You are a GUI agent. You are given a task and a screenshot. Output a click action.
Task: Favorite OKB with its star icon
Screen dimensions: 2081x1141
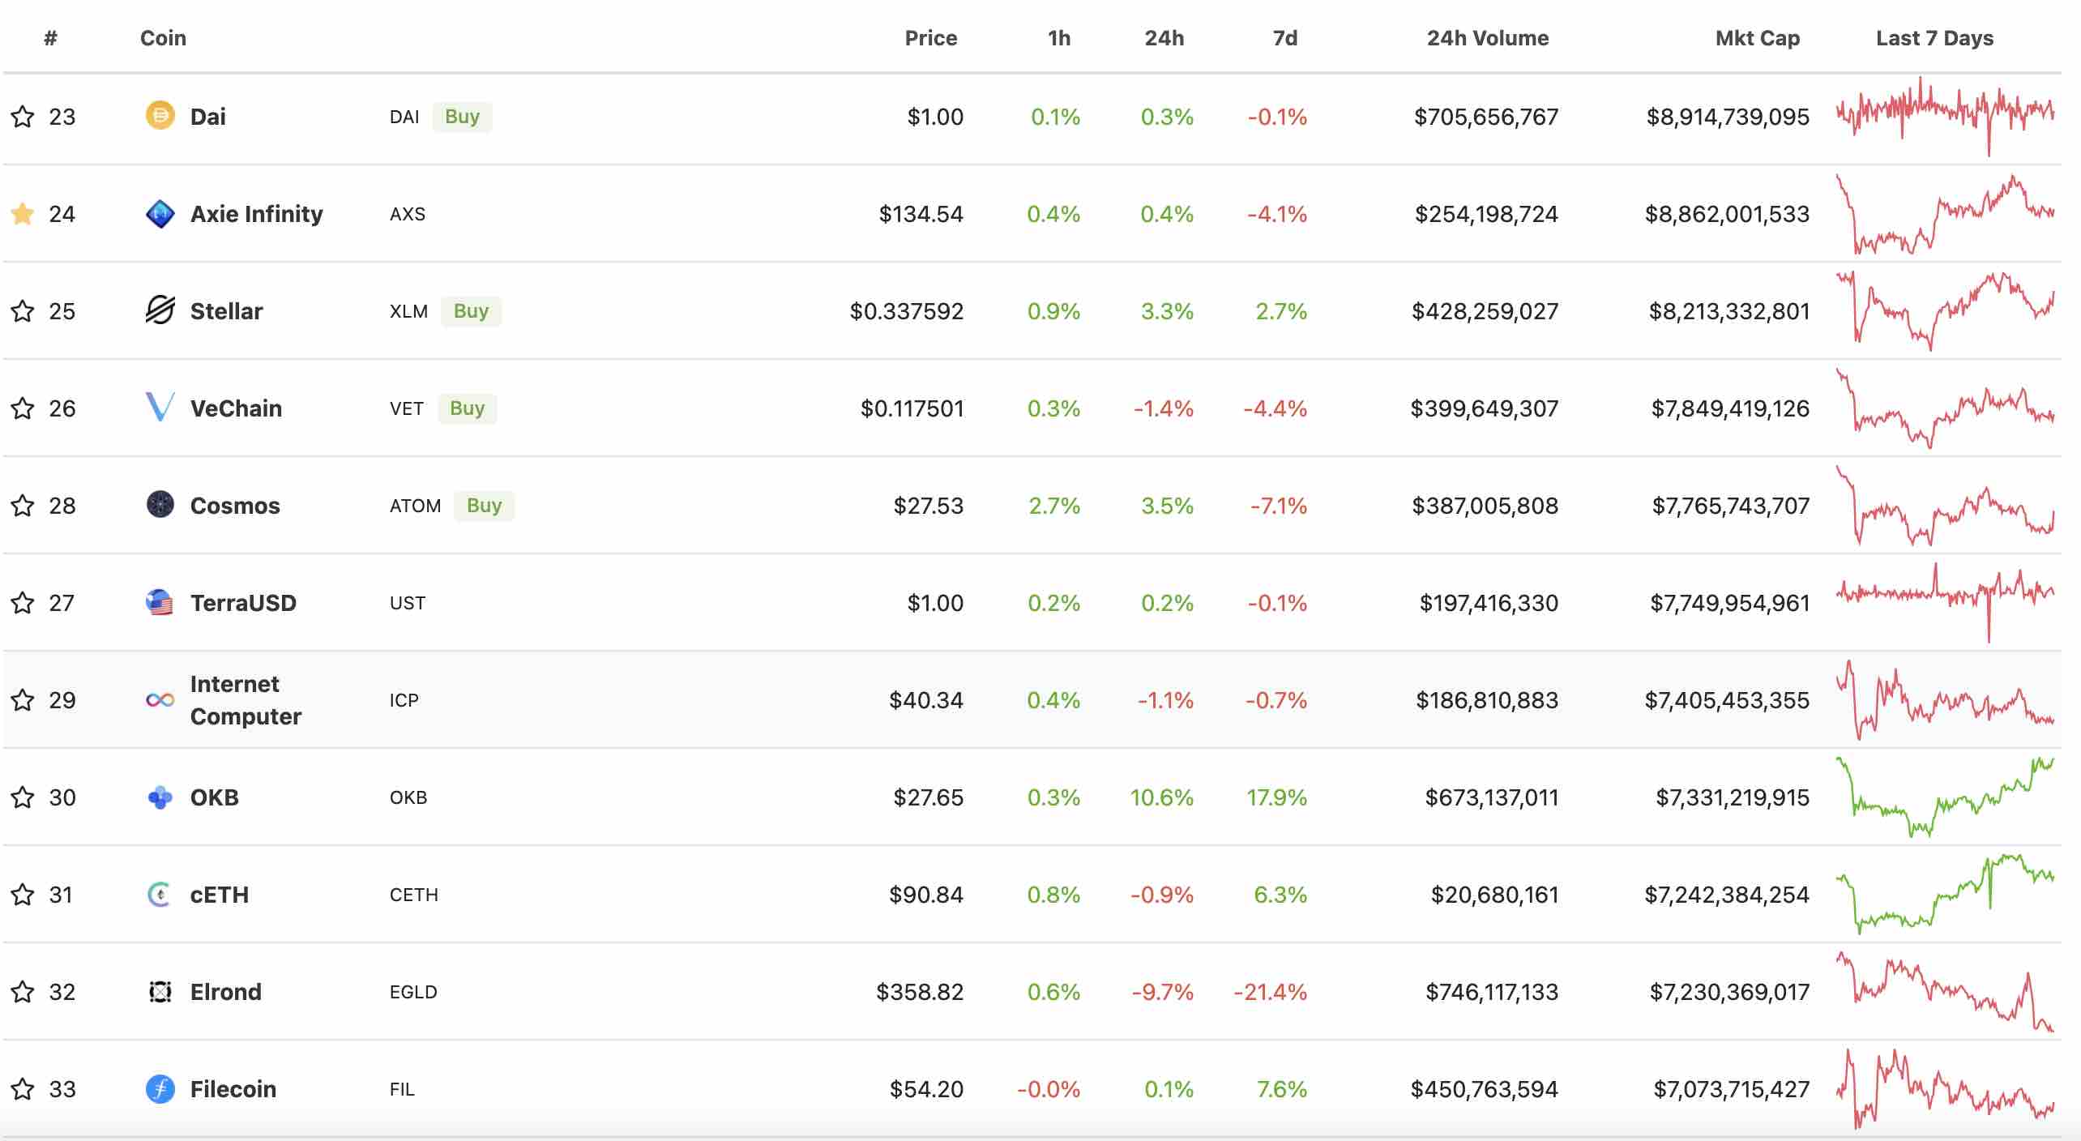(x=23, y=797)
